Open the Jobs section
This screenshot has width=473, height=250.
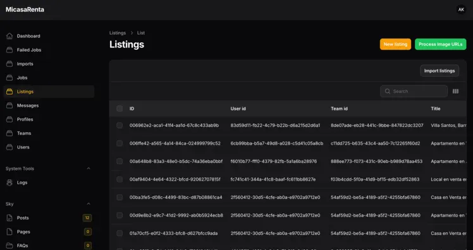point(49,78)
